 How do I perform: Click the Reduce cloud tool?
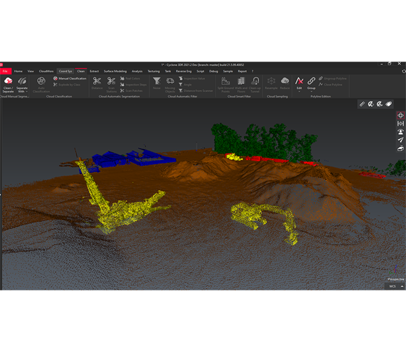pyautogui.click(x=285, y=84)
